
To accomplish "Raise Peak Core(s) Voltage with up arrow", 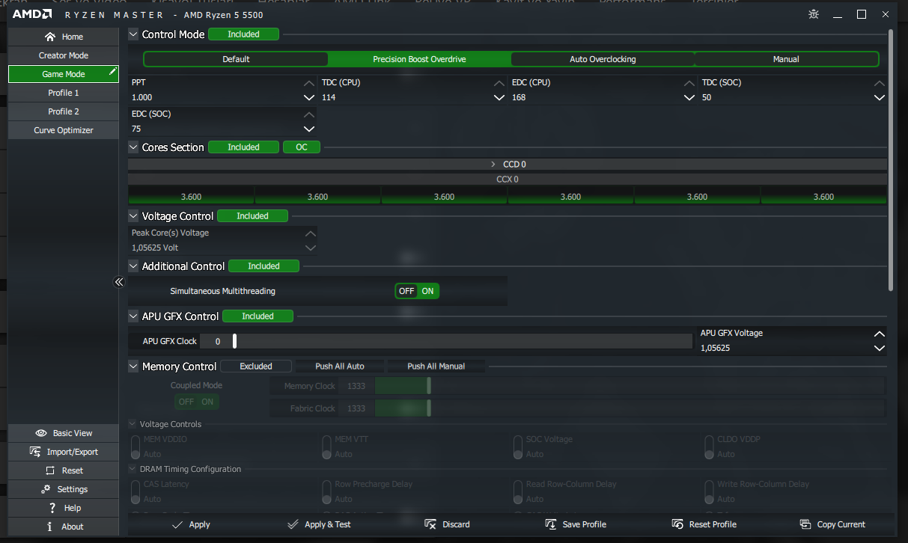I will click(310, 233).
